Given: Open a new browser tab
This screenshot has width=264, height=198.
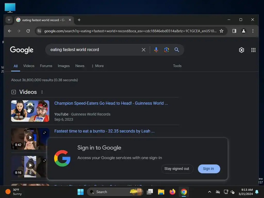Looking at the screenshot, I should click(x=79, y=20).
